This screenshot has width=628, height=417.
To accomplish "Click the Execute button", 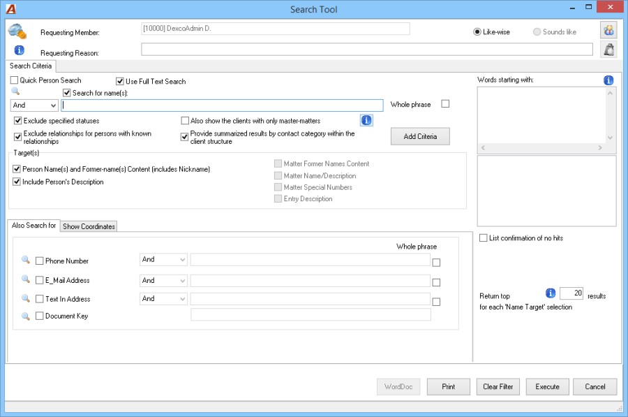I will 548,386.
